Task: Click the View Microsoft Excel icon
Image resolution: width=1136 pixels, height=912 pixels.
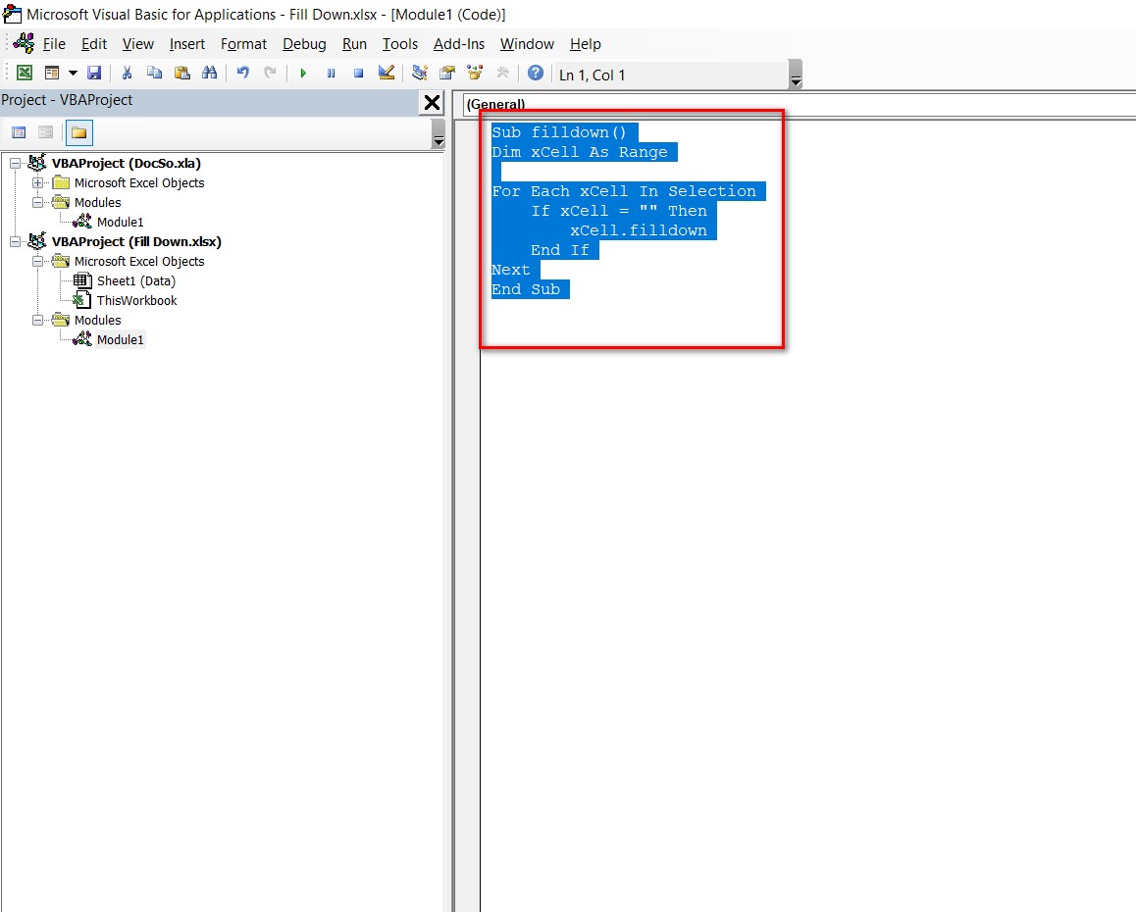Action: pyautogui.click(x=24, y=73)
